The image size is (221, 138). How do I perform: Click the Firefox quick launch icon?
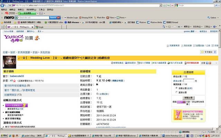click(13, 136)
